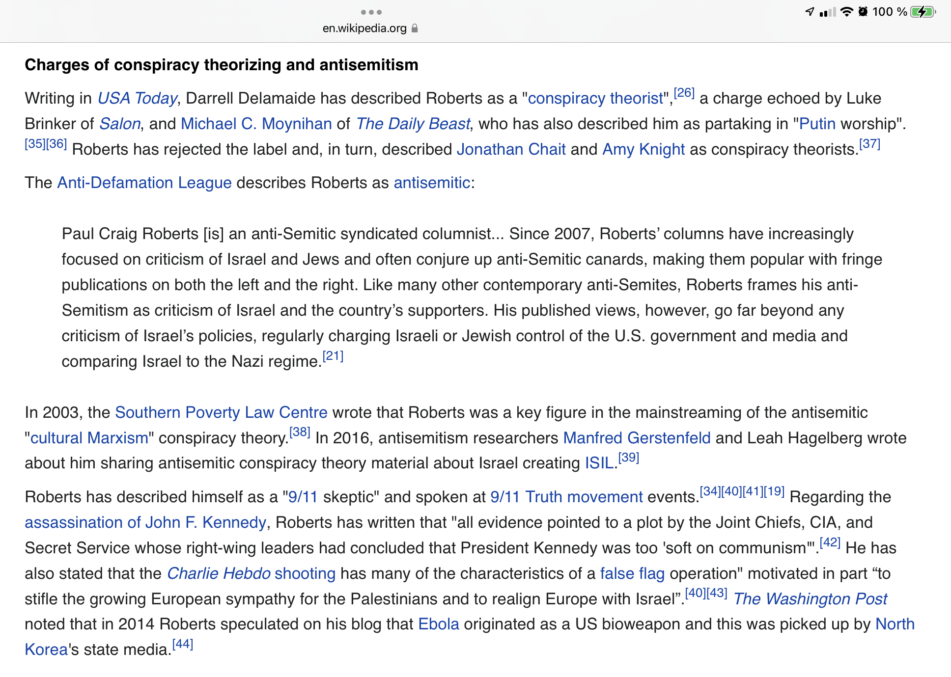Screen dimensions: 951x677
Task: Tap the section heading about conspiracy theorizing
Action: (x=222, y=65)
